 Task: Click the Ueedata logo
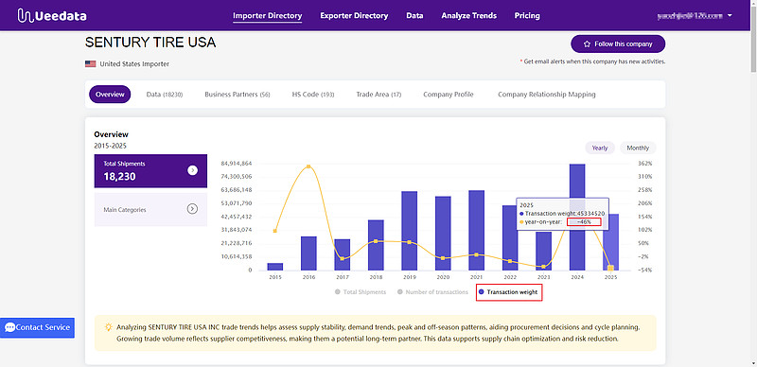pos(52,15)
